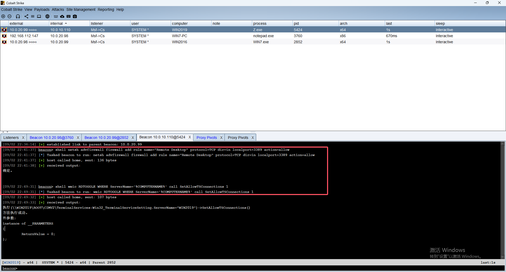Click the Disconnect from team server minus icon

9,16
